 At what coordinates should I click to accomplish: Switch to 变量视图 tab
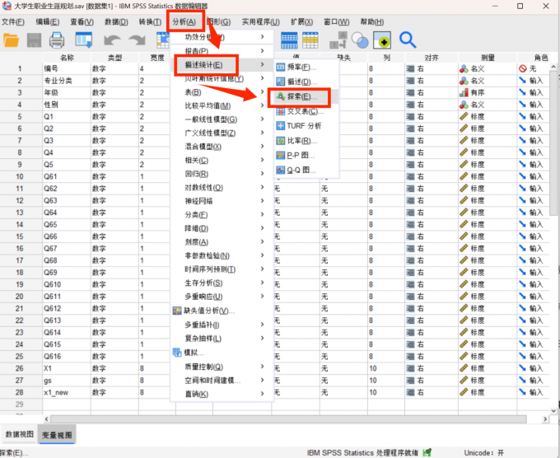pyautogui.click(x=57, y=435)
